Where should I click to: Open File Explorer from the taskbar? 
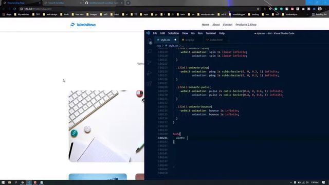10,182
